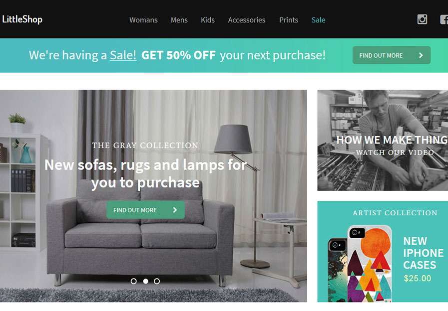
Task: Go to the Kids section
Action: (x=208, y=20)
